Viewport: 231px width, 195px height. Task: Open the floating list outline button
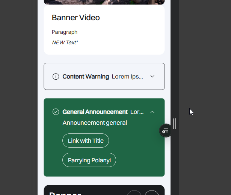(x=165, y=131)
